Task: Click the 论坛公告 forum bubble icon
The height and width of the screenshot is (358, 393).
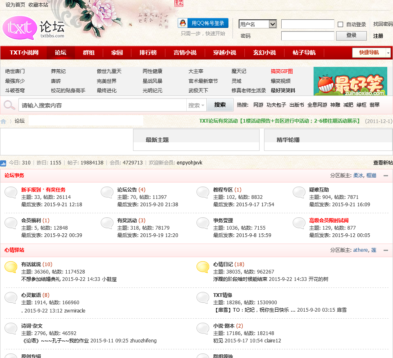Action: (107, 192)
